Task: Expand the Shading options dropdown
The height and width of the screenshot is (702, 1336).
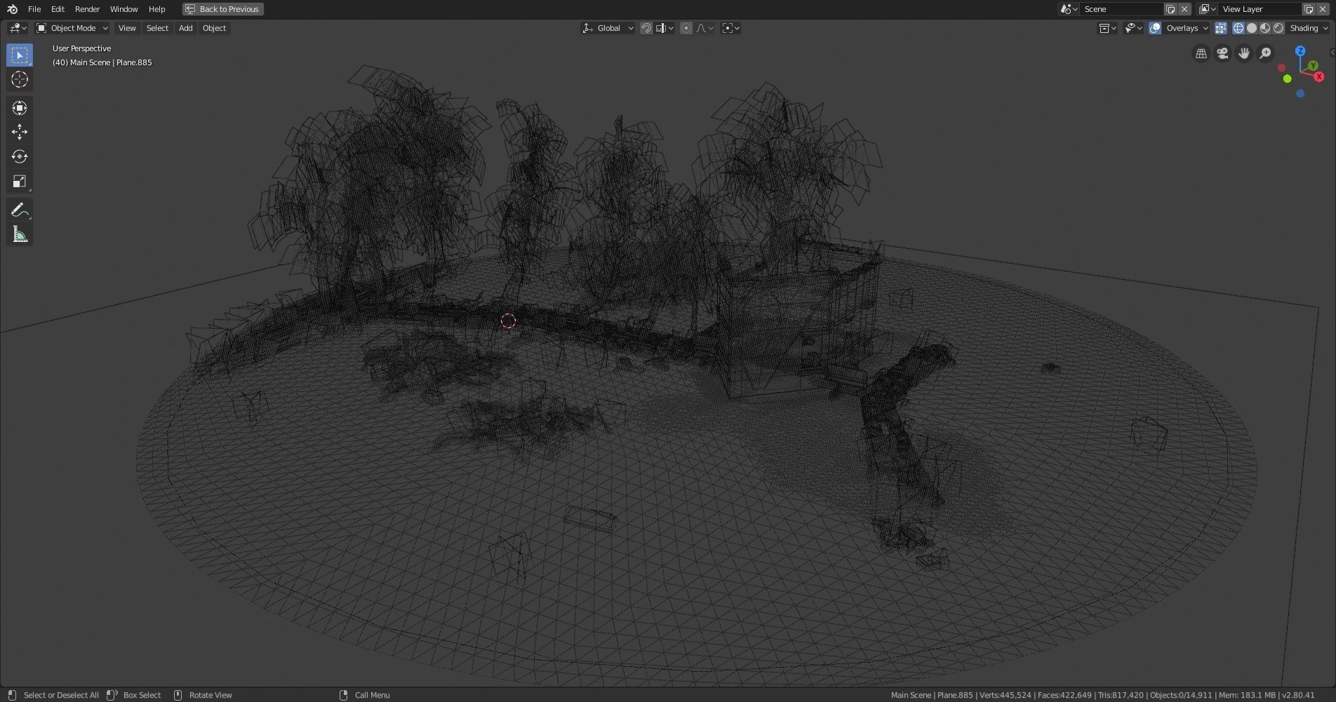Action: click(1309, 28)
